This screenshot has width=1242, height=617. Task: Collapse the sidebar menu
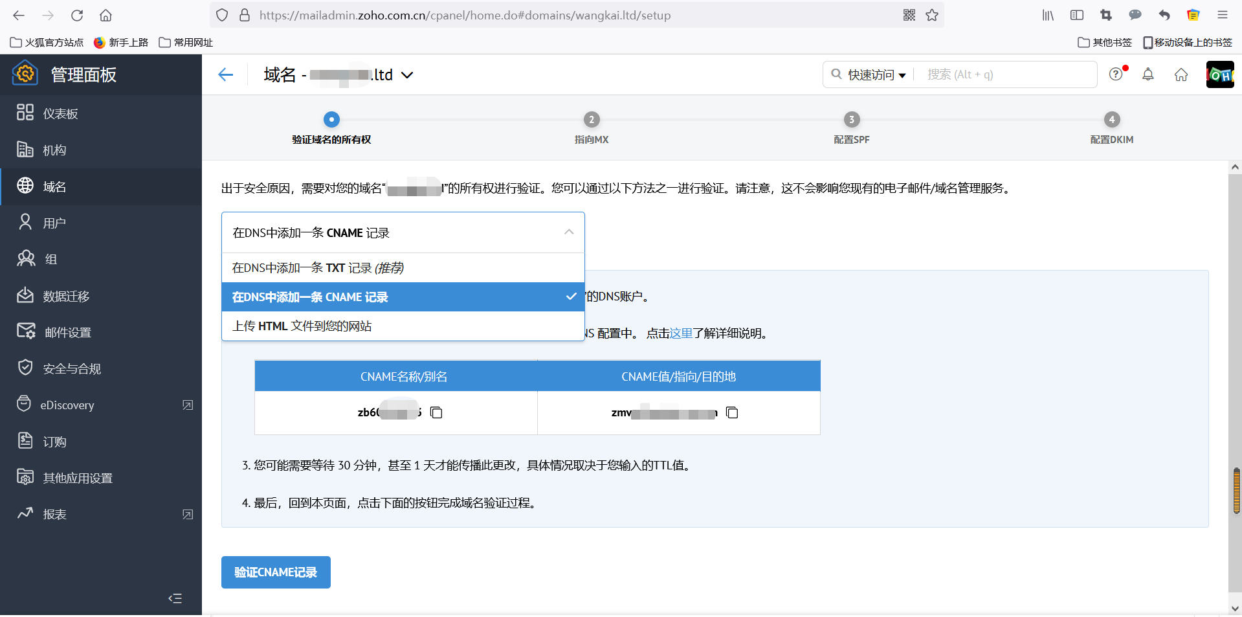tap(175, 598)
